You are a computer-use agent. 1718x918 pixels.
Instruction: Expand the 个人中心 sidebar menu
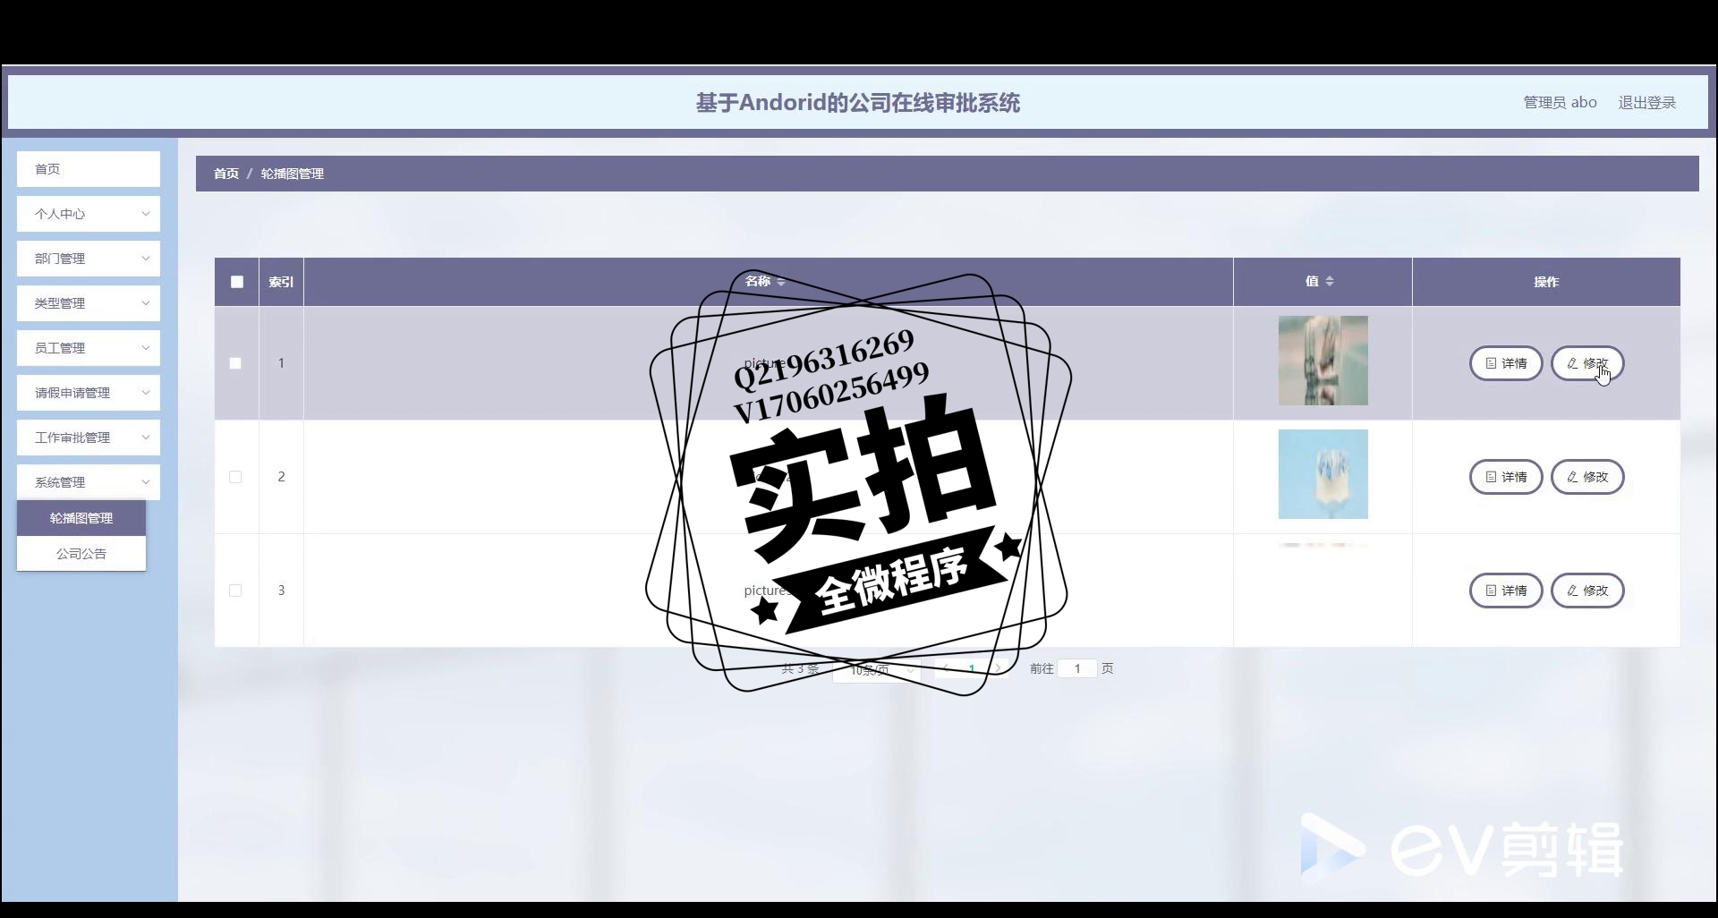click(x=88, y=214)
